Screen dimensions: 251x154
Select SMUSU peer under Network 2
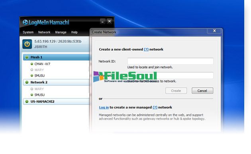point(39,95)
